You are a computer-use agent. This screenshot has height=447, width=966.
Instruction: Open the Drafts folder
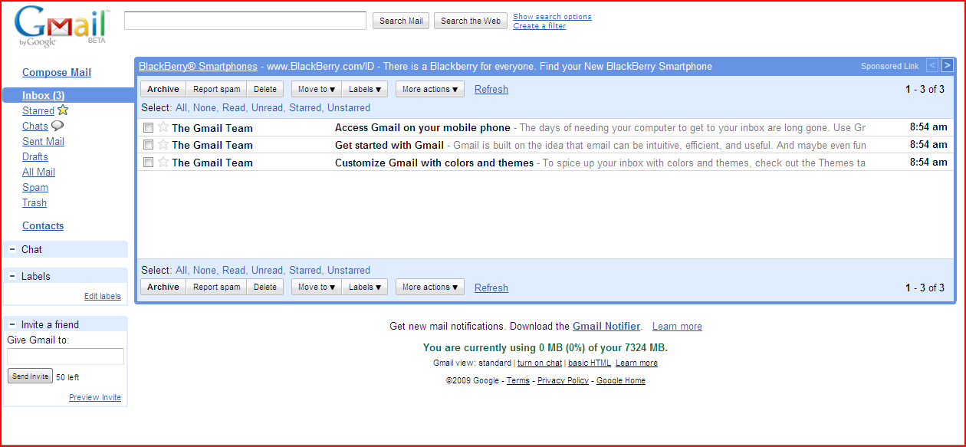click(35, 156)
